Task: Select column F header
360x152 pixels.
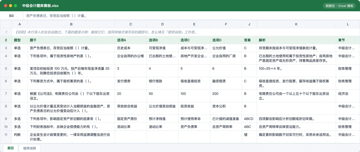Action: (226, 24)
